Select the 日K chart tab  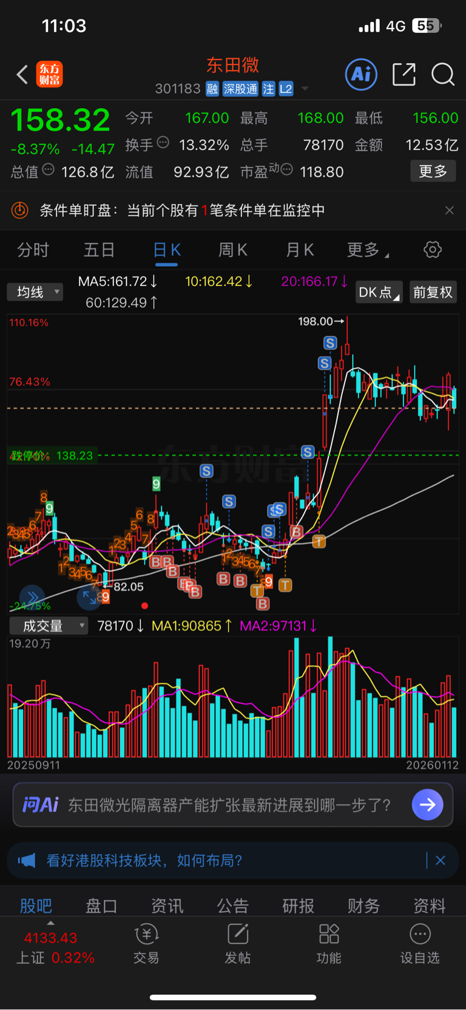(x=166, y=250)
